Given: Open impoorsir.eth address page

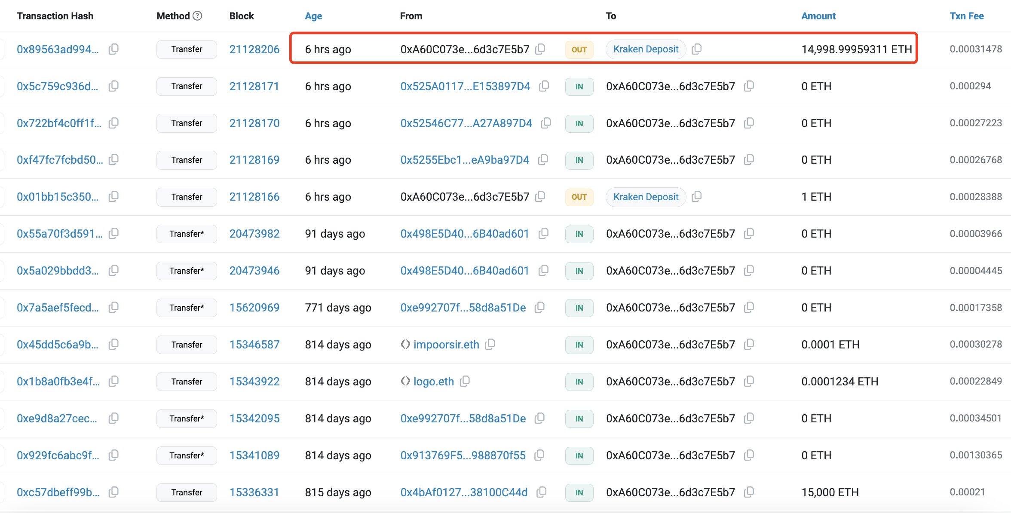Looking at the screenshot, I should tap(446, 345).
